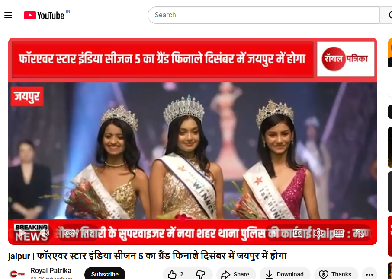The height and width of the screenshot is (279, 392).
Task: Open Royal Patrika channel name link
Action: coord(51,270)
